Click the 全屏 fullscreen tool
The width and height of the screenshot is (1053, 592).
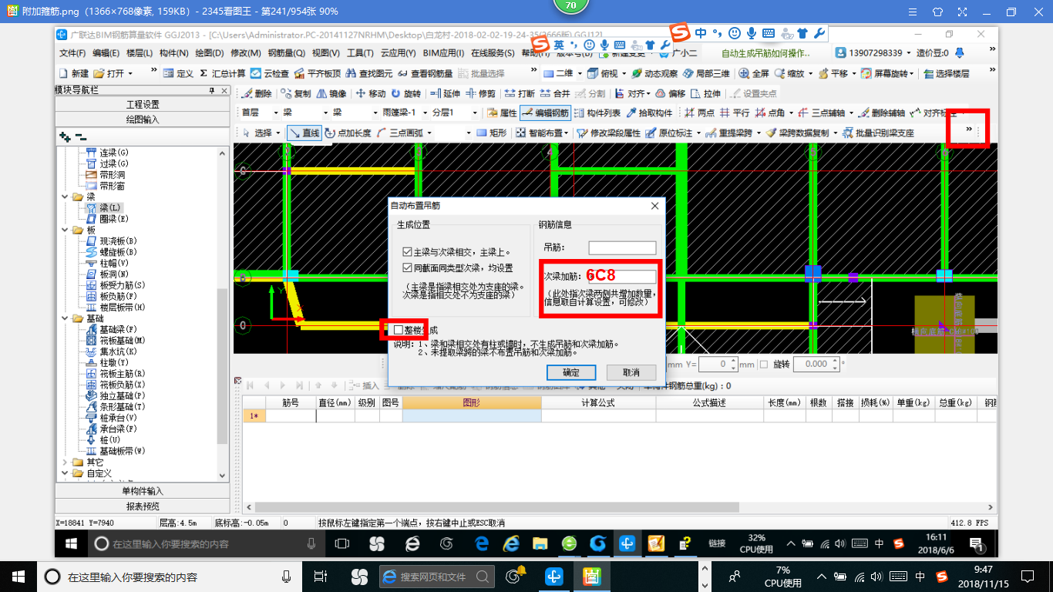tap(754, 73)
